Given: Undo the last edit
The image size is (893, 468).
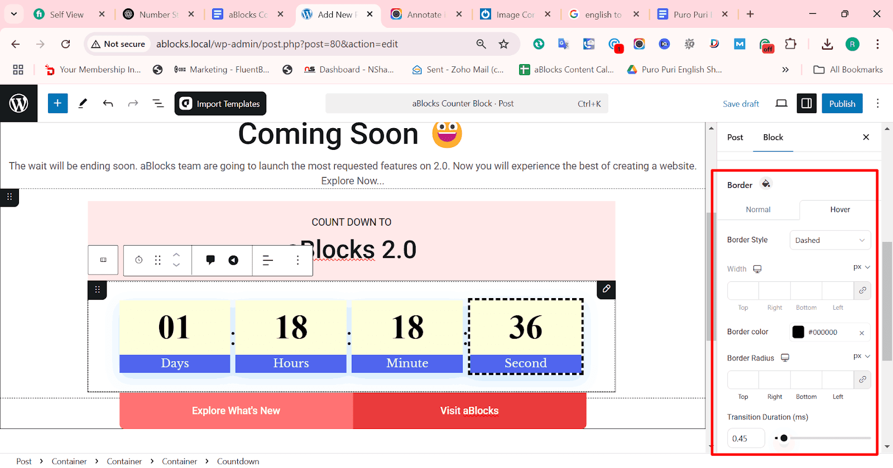Looking at the screenshot, I should pos(108,103).
